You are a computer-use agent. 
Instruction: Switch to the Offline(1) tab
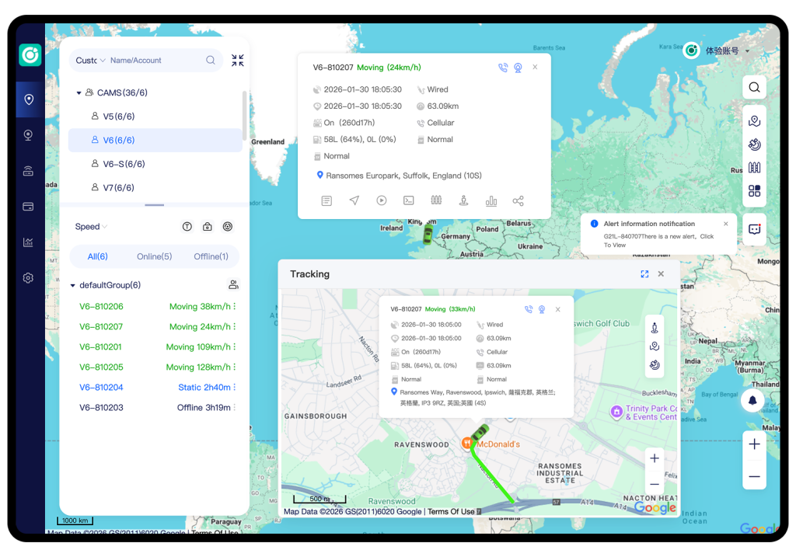coord(211,256)
